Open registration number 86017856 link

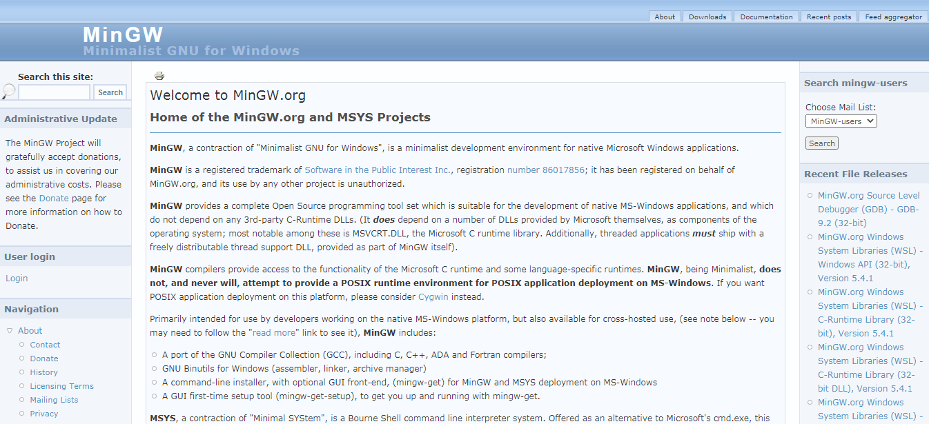click(x=546, y=170)
